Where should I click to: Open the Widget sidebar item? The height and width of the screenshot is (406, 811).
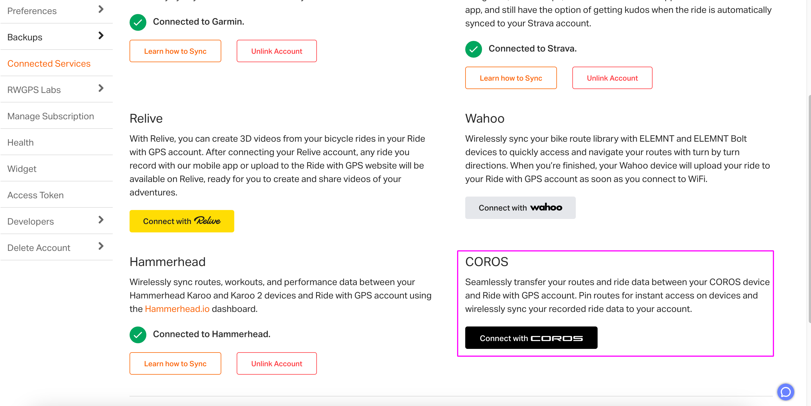(x=22, y=169)
